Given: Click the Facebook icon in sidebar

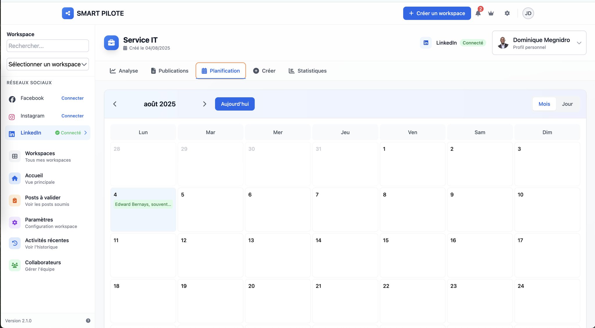Looking at the screenshot, I should pos(12,99).
